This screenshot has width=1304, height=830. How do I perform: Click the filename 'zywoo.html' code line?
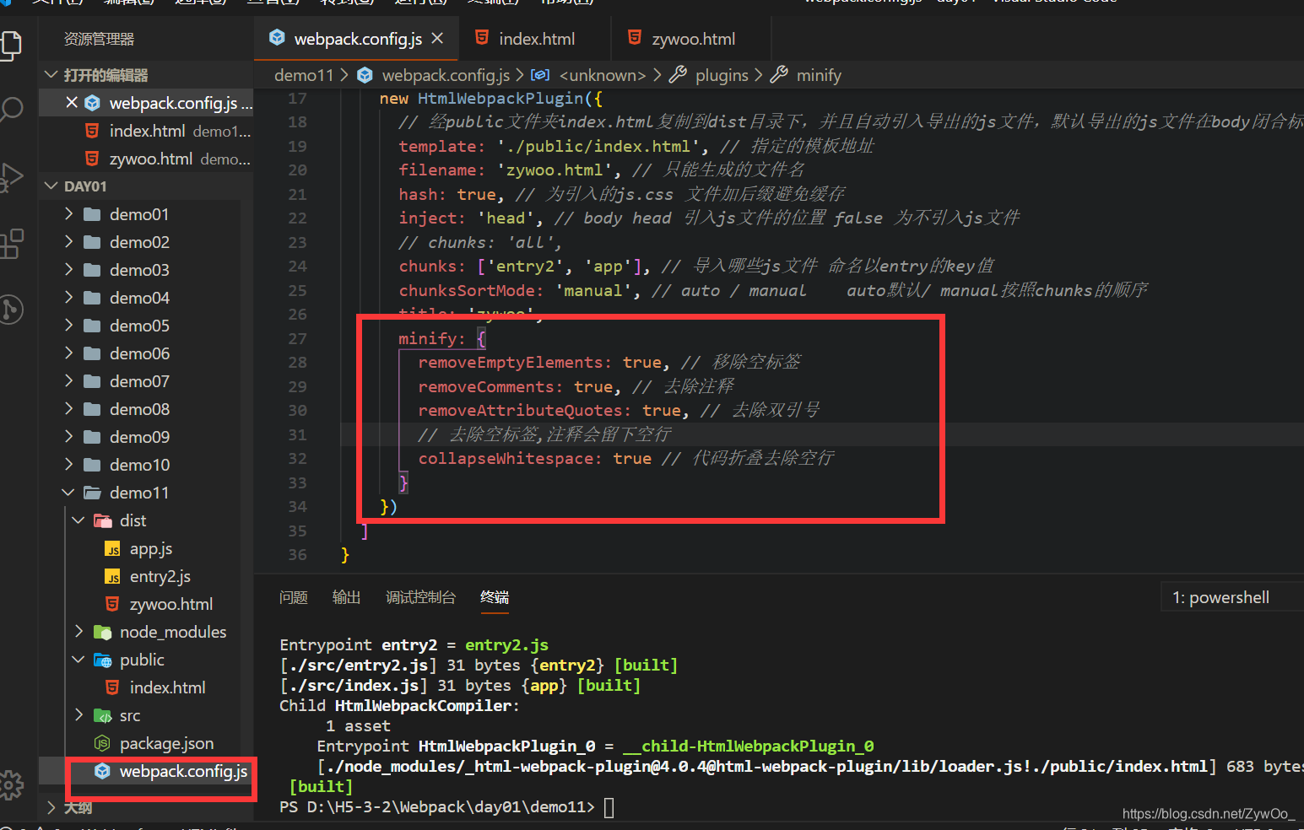tap(602, 170)
